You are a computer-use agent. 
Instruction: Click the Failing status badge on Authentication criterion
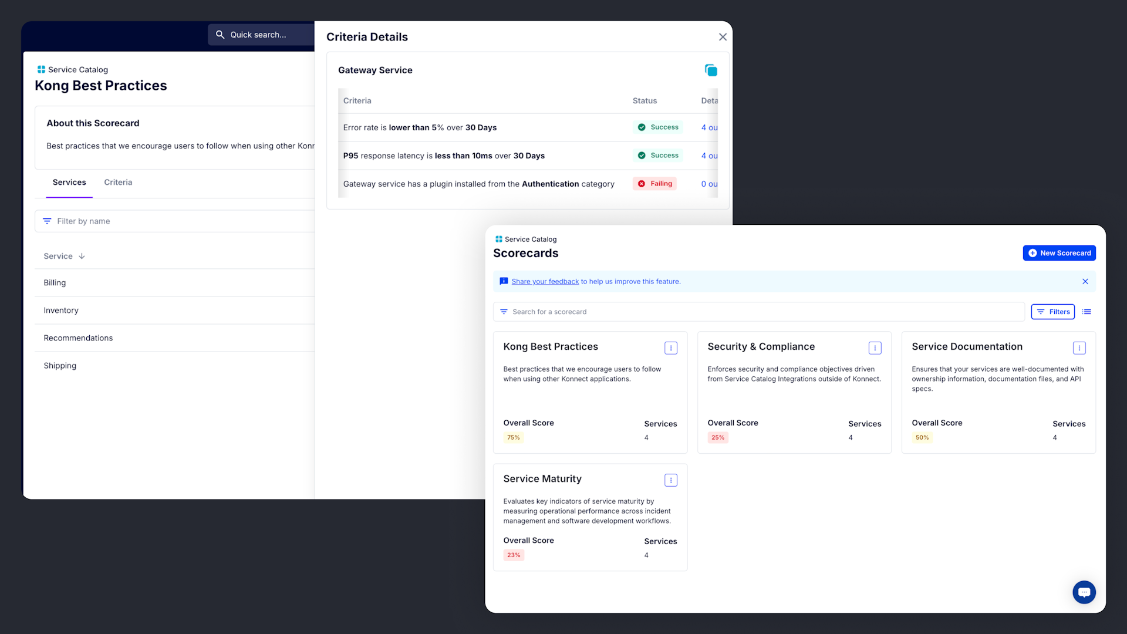pyautogui.click(x=654, y=183)
